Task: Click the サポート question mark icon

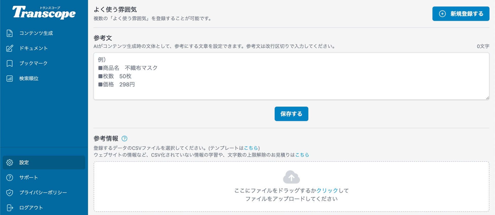Action: [10, 178]
